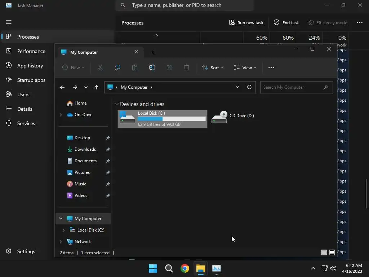Click the Rename icon in Explorer toolbar
369x277 pixels.
click(152, 67)
